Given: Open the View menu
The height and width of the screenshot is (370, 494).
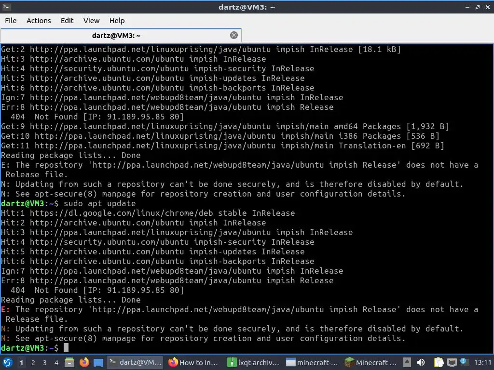Looking at the screenshot, I should [91, 21].
